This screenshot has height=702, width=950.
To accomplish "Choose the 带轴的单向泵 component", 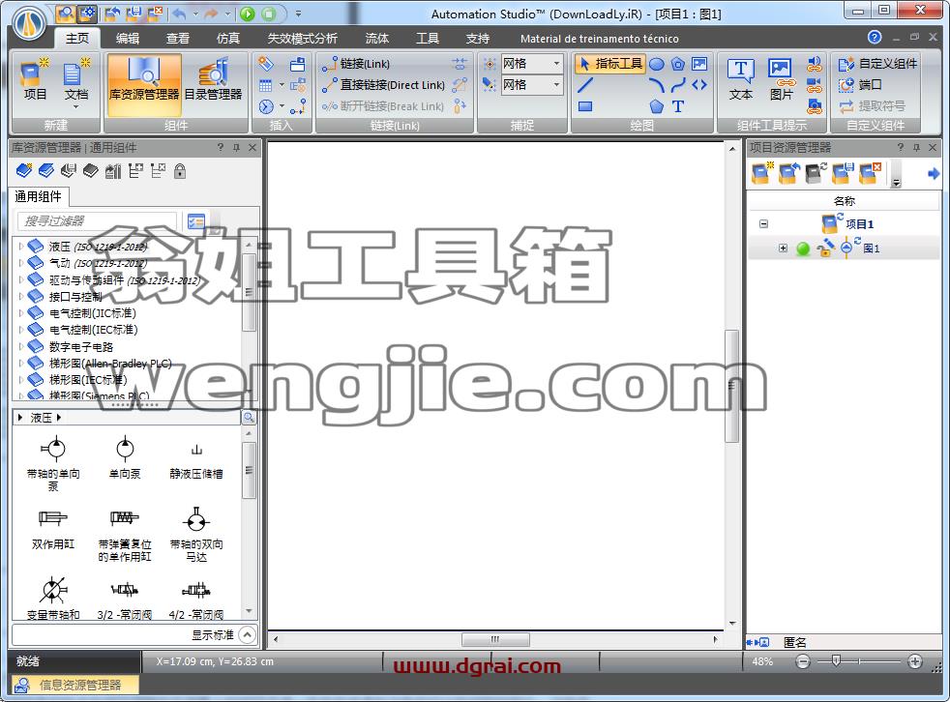I will (x=53, y=462).
